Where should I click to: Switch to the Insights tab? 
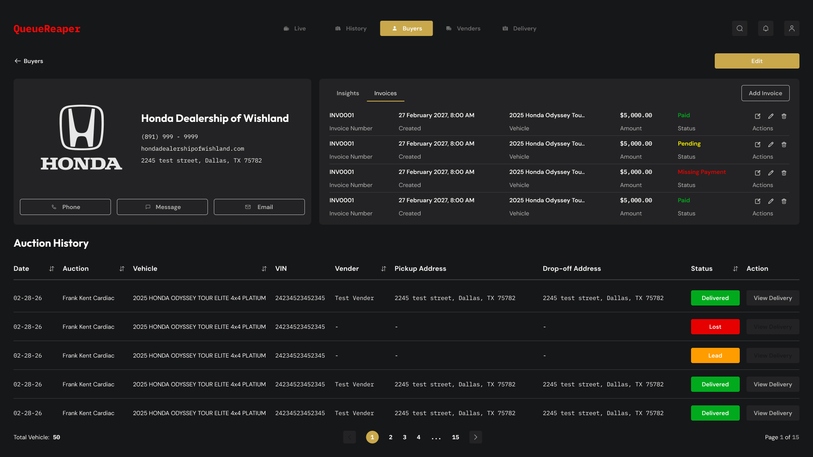(x=348, y=93)
